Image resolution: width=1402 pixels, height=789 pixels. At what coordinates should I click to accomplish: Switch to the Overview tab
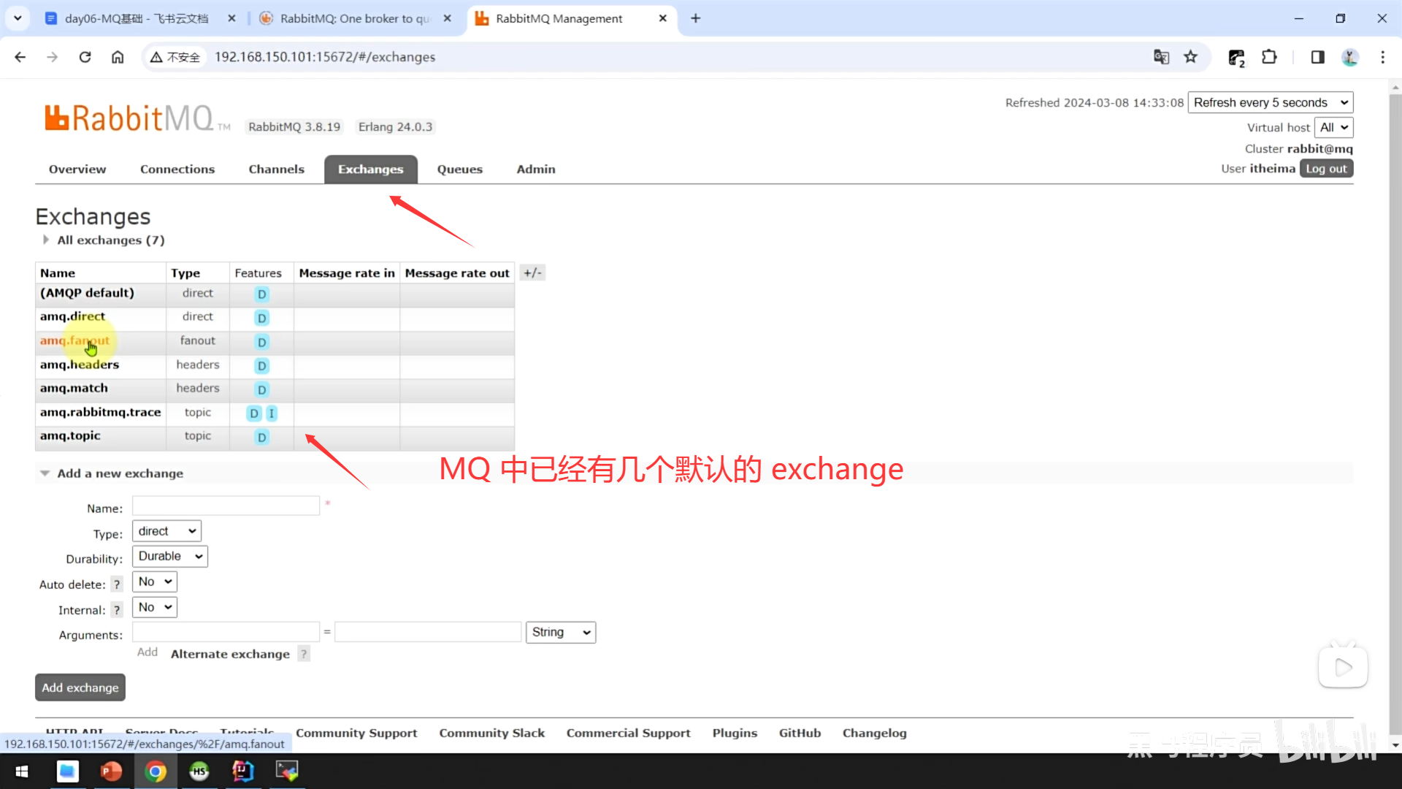[x=77, y=169]
